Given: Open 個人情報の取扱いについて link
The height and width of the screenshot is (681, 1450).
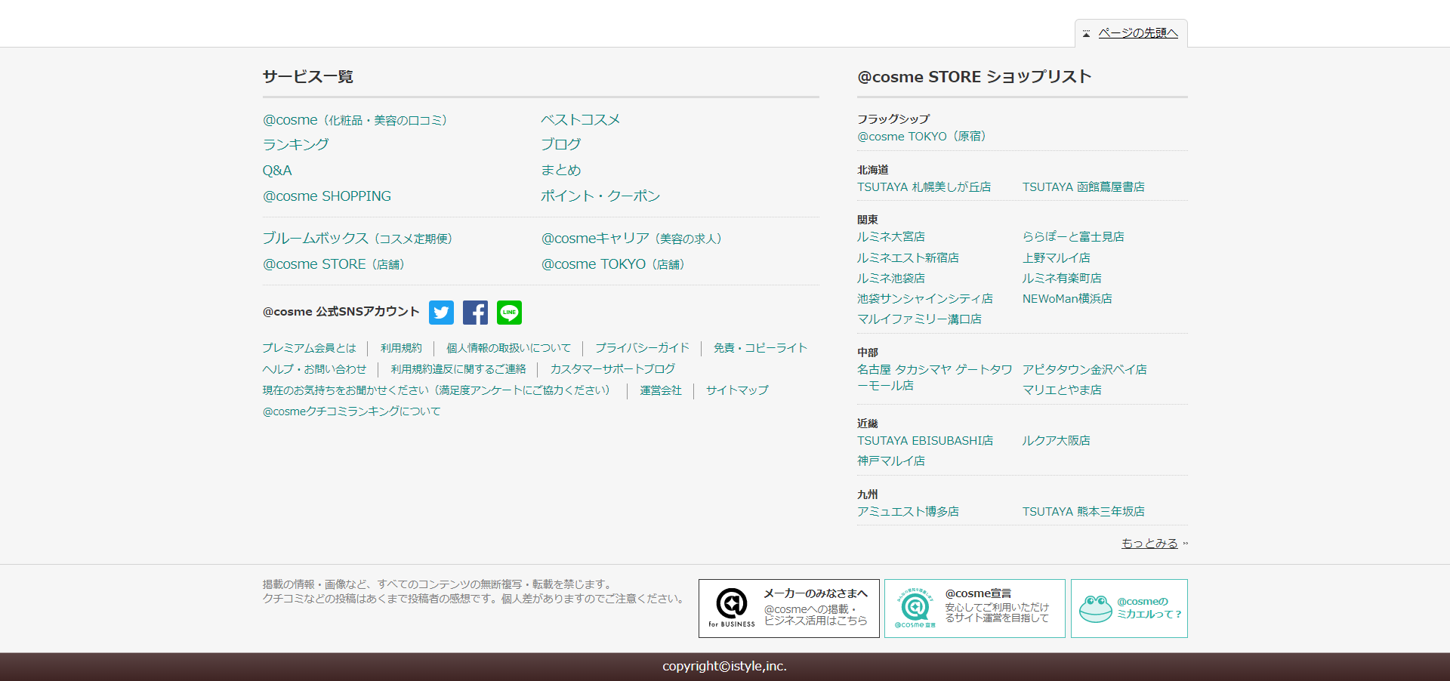Looking at the screenshot, I should (508, 348).
